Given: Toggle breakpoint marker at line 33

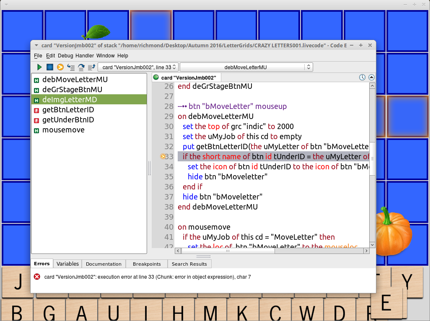Looking at the screenshot, I should [163, 157].
